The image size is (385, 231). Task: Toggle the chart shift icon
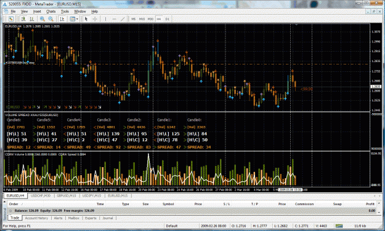(x=62, y=19)
